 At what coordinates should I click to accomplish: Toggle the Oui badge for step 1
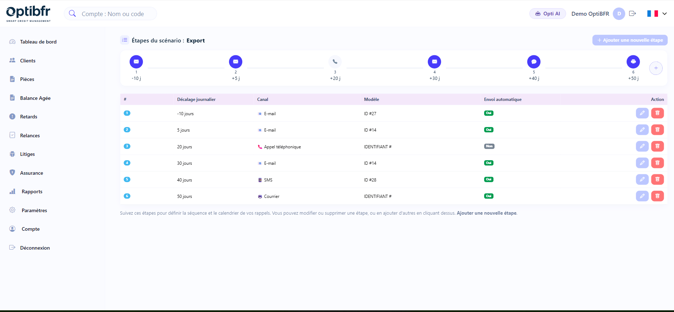tap(488, 113)
